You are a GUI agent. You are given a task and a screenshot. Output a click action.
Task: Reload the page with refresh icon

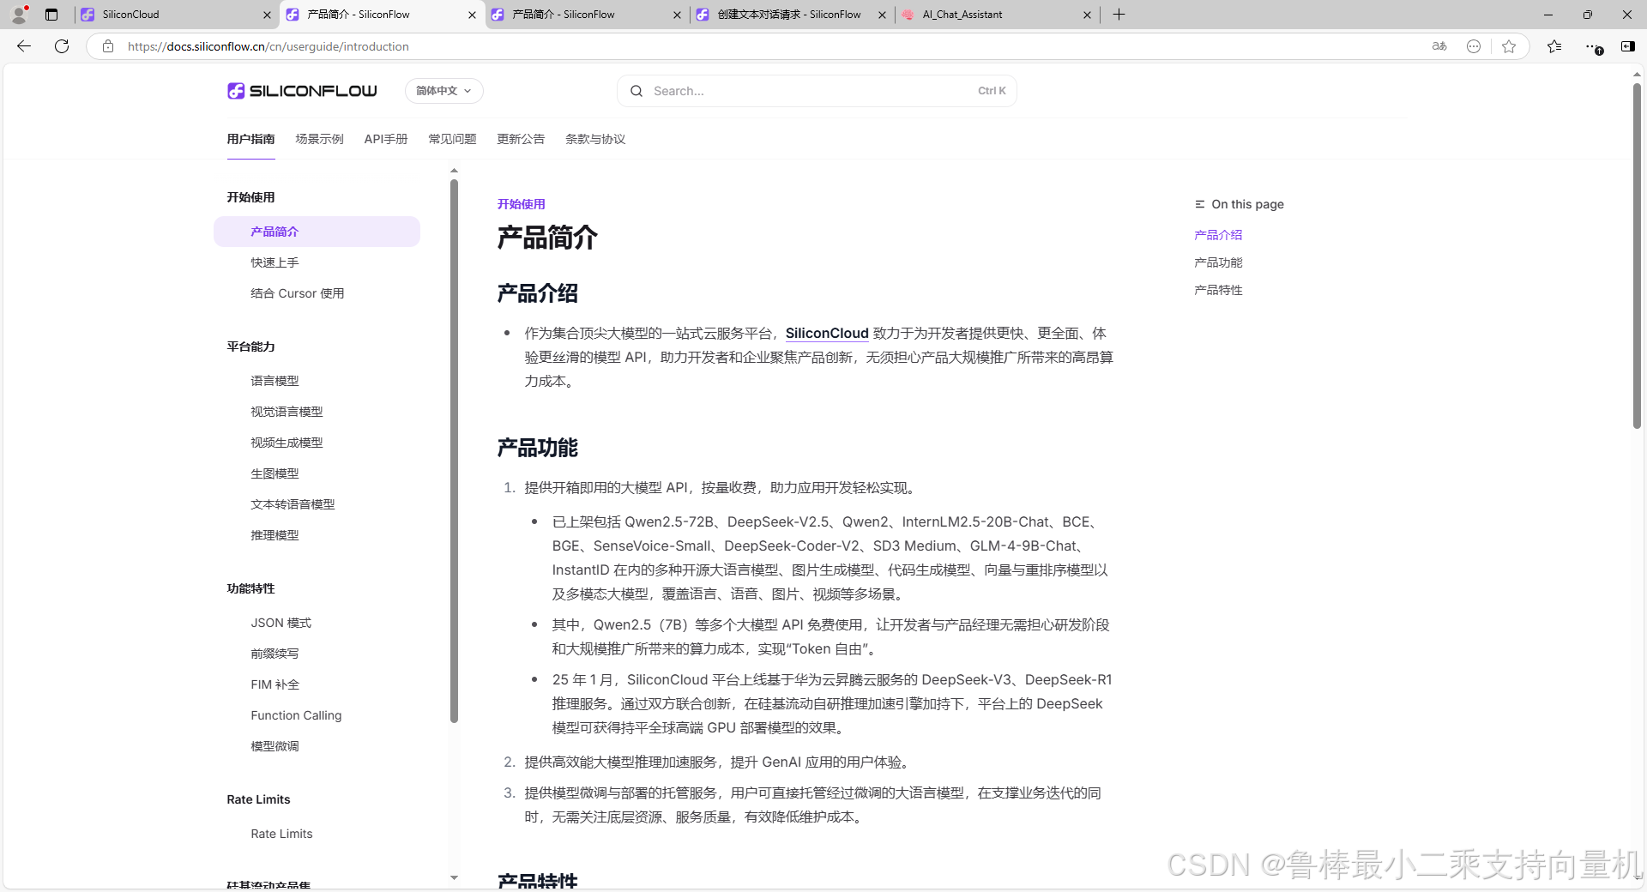(x=62, y=46)
